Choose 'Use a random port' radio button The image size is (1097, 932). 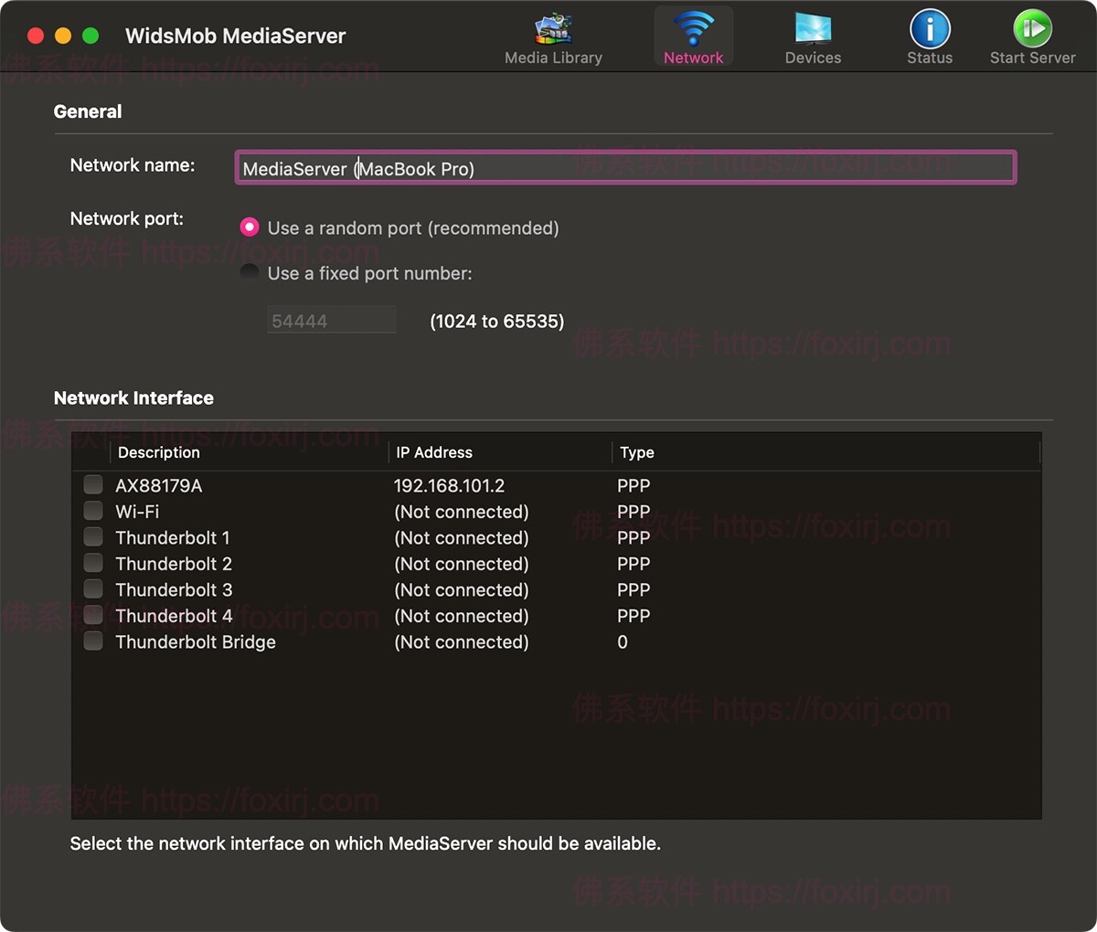pyautogui.click(x=250, y=228)
